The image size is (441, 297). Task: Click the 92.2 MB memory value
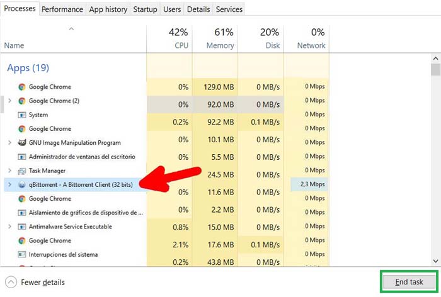pyautogui.click(x=220, y=122)
